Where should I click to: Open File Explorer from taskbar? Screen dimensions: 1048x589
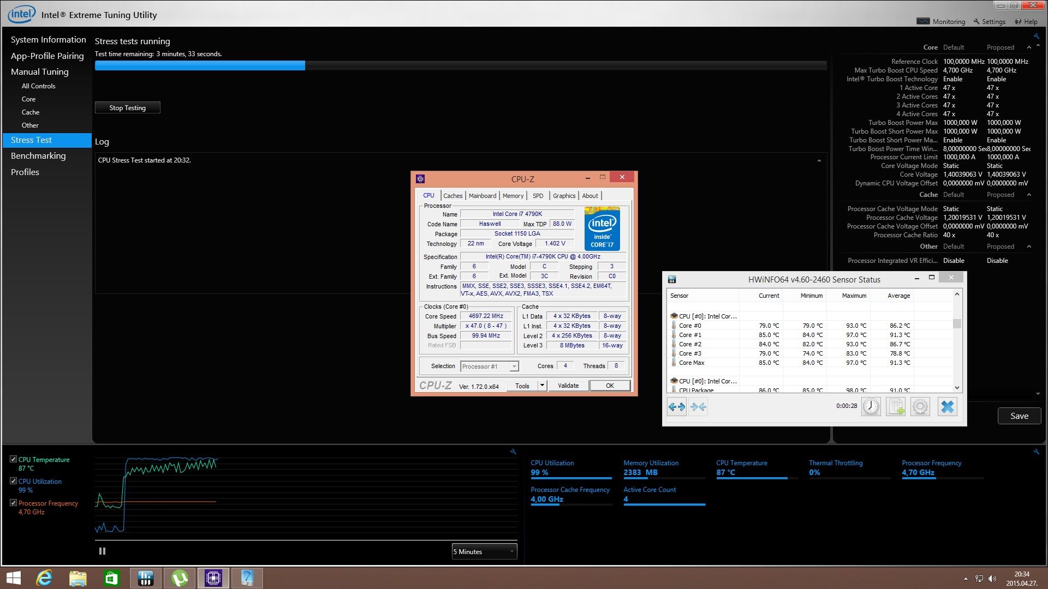pos(78,578)
